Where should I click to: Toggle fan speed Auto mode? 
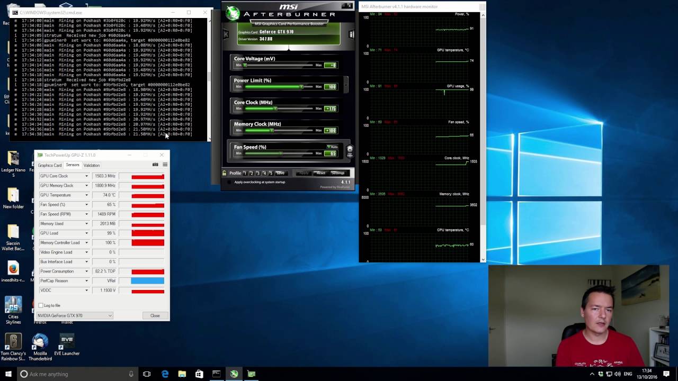coord(332,147)
